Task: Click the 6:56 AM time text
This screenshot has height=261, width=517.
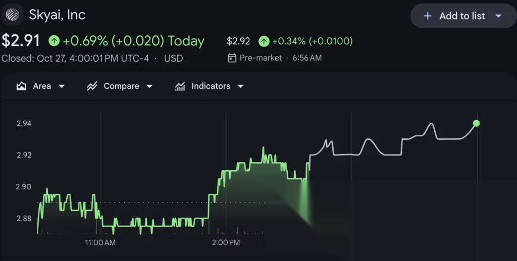Action: [x=307, y=58]
